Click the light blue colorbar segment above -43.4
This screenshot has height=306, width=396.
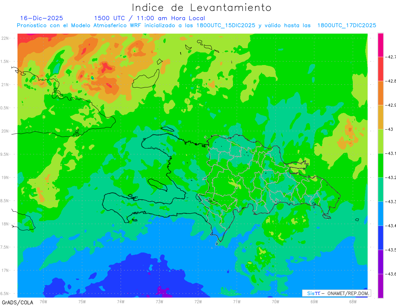[x=380, y=213]
